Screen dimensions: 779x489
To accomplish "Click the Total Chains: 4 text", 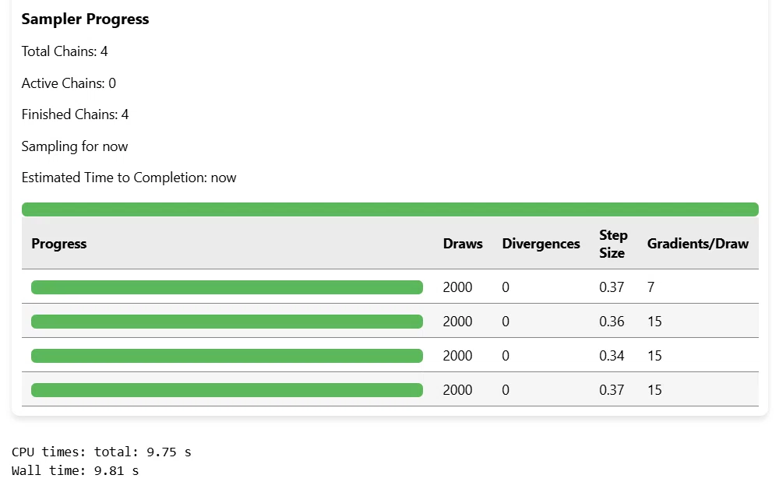I will point(65,51).
